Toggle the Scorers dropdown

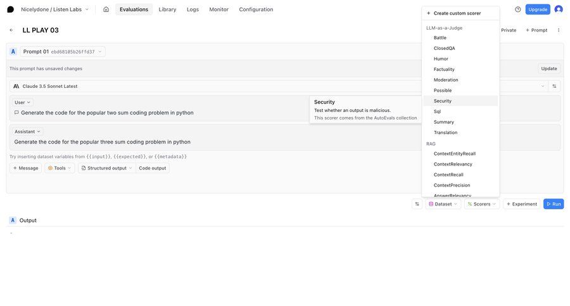(x=482, y=204)
